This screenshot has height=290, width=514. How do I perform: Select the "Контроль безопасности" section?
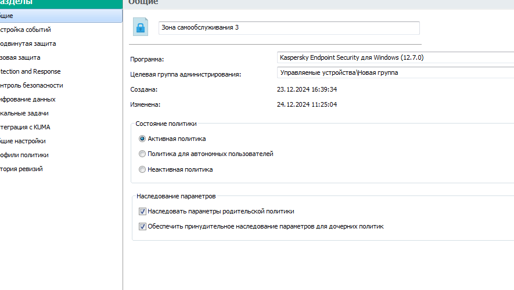click(x=31, y=85)
